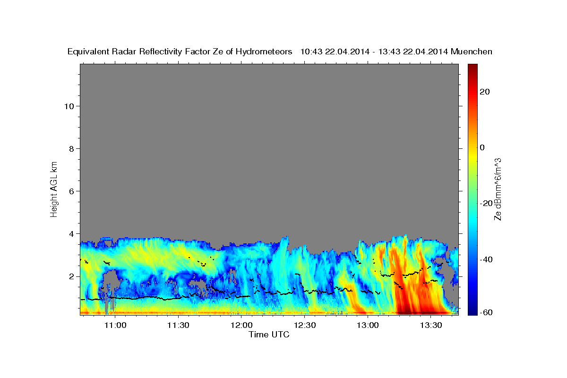This screenshot has height=378, width=567.
Task: Click the plot title 'Equivalent Radar Reflectivity Factor Ze of Hydrometeors'
Action: [x=180, y=52]
